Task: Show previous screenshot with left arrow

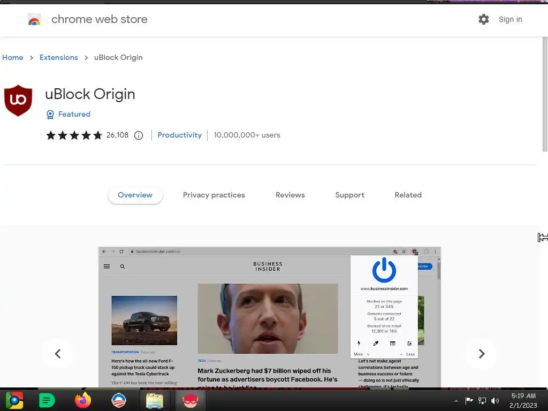Action: [x=58, y=354]
